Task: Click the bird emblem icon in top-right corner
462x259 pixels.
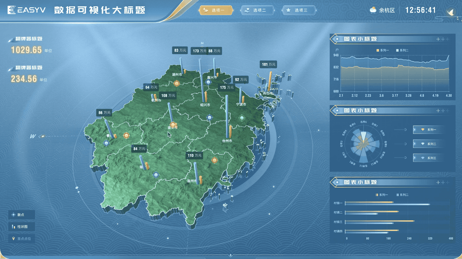Action: coord(451,12)
